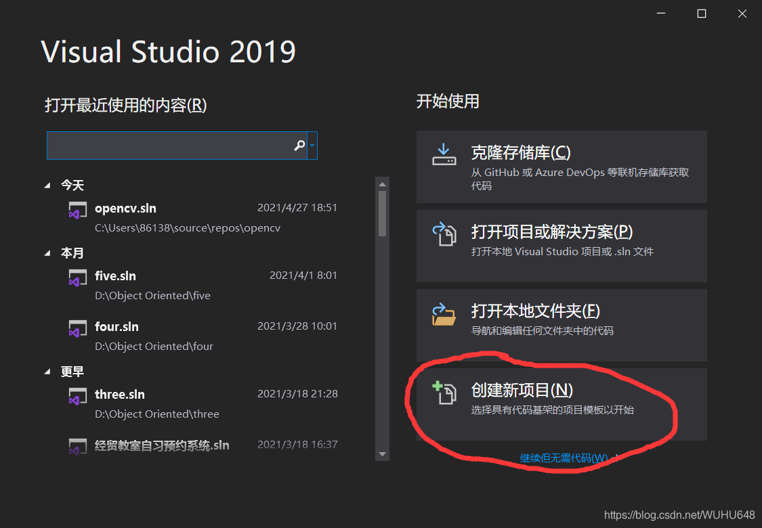Click the 本月 group label

pos(72,254)
